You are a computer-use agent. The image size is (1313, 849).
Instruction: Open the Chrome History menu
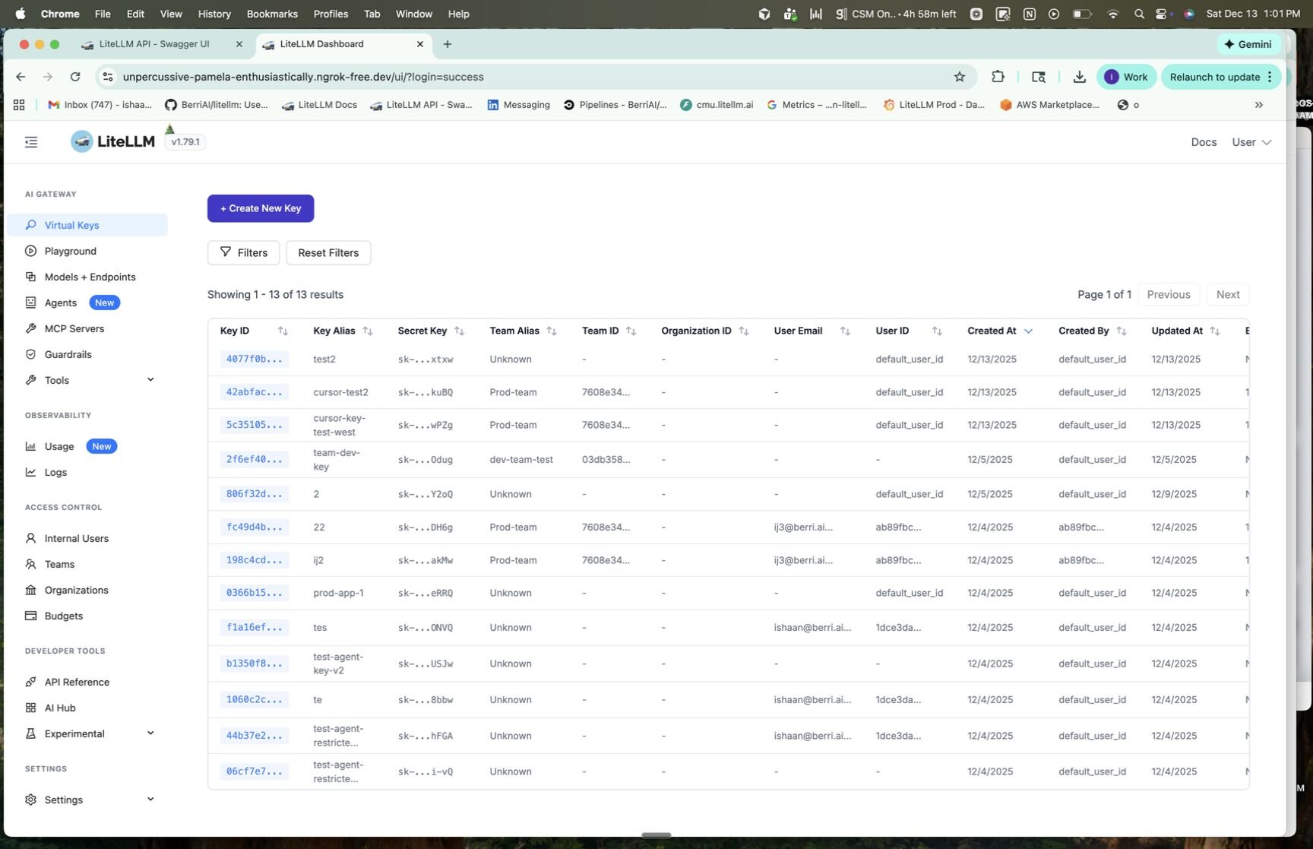[x=214, y=14]
